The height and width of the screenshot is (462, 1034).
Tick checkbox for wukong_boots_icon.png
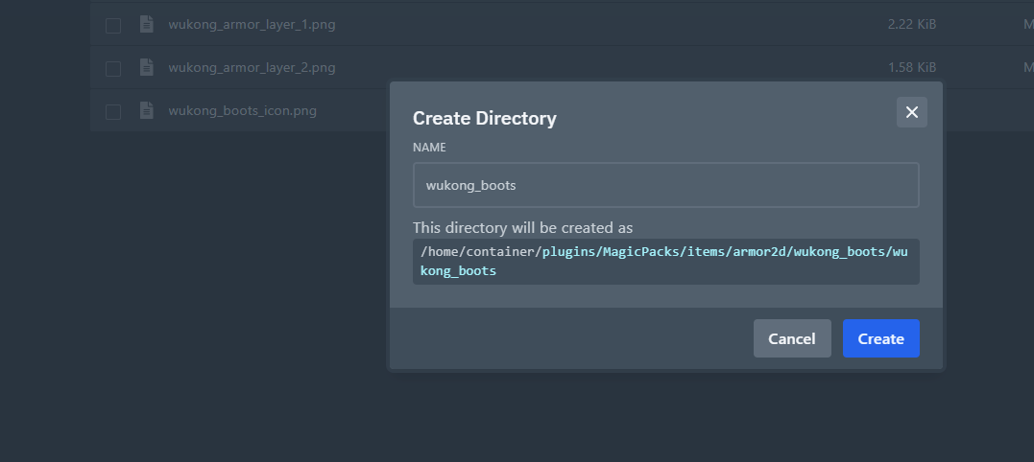[x=113, y=112]
